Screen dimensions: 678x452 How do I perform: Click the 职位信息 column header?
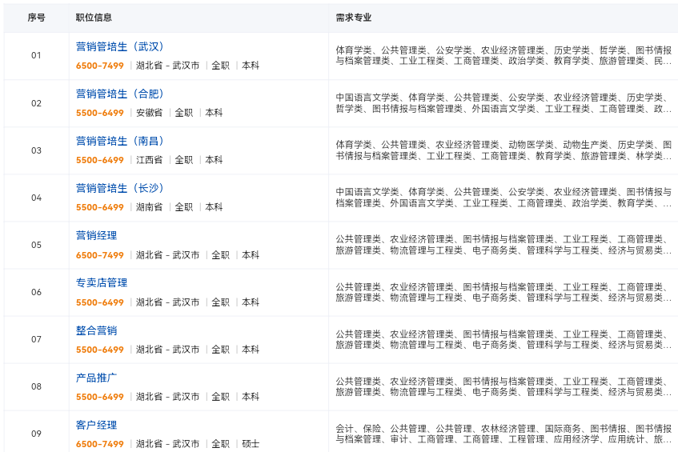click(94, 18)
